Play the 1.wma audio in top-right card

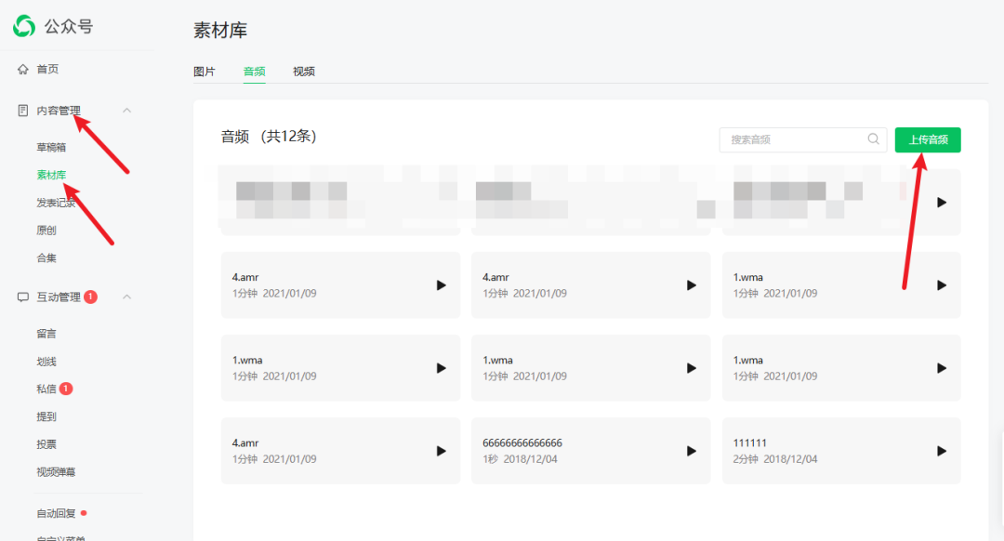tap(941, 285)
